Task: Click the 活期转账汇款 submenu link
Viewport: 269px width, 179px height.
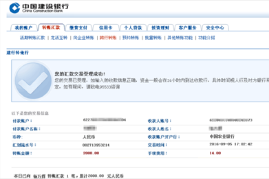Action: coord(32,38)
